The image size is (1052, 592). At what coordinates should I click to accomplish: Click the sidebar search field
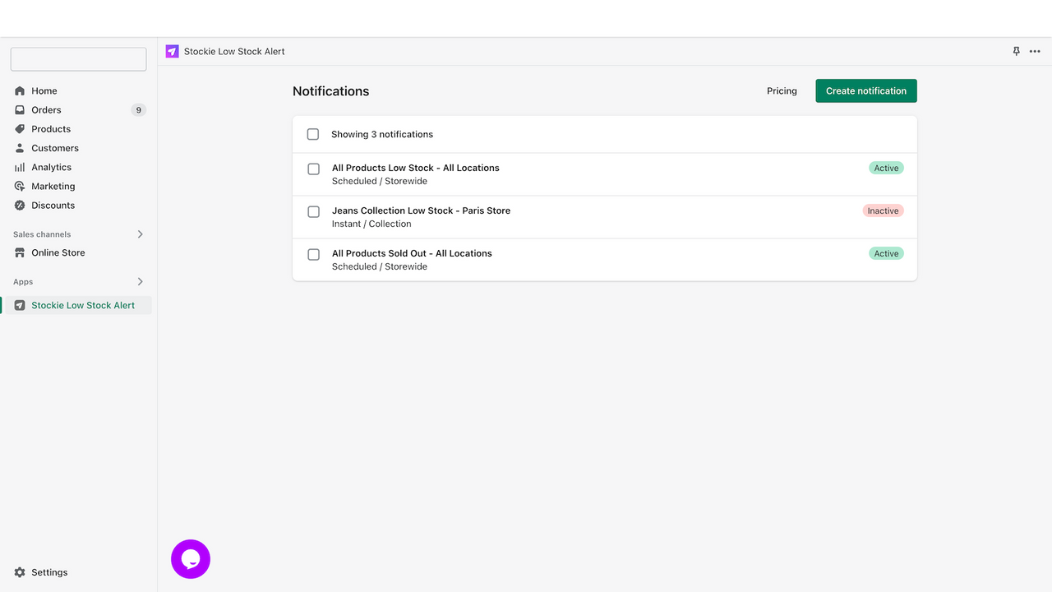pyautogui.click(x=78, y=59)
